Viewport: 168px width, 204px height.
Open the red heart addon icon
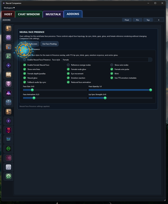pos(8,130)
